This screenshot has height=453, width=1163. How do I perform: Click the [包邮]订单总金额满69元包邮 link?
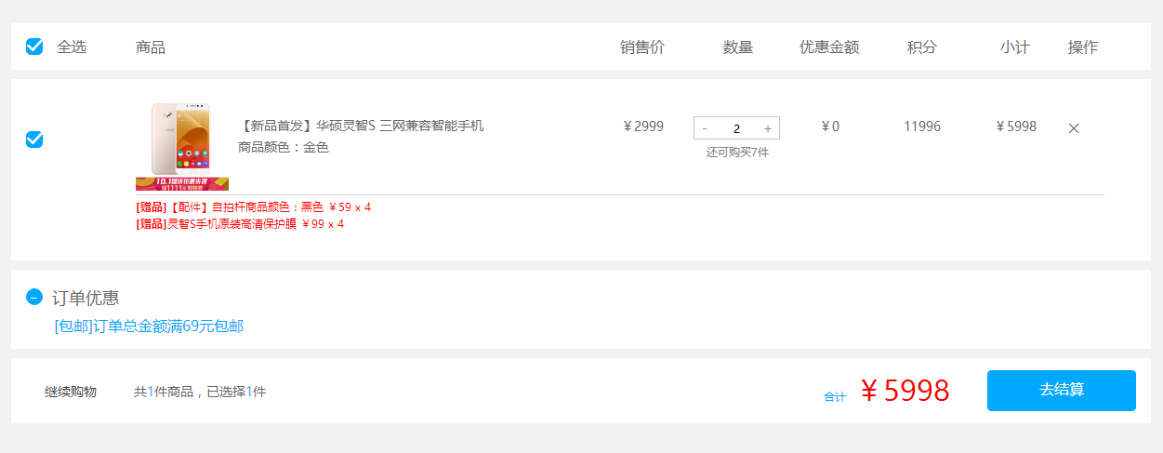coord(149,326)
